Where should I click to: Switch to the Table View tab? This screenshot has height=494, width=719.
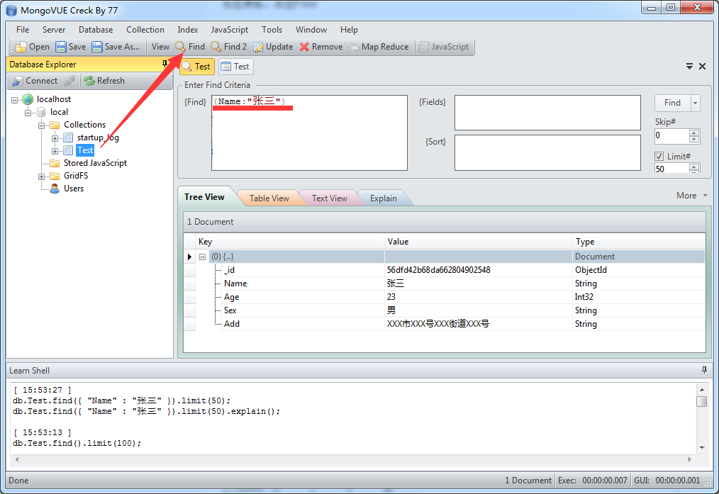click(268, 198)
